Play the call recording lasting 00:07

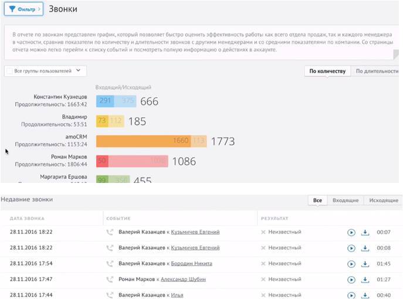(x=351, y=232)
